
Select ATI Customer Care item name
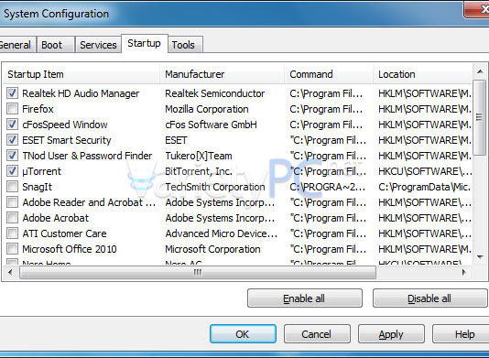pos(64,233)
